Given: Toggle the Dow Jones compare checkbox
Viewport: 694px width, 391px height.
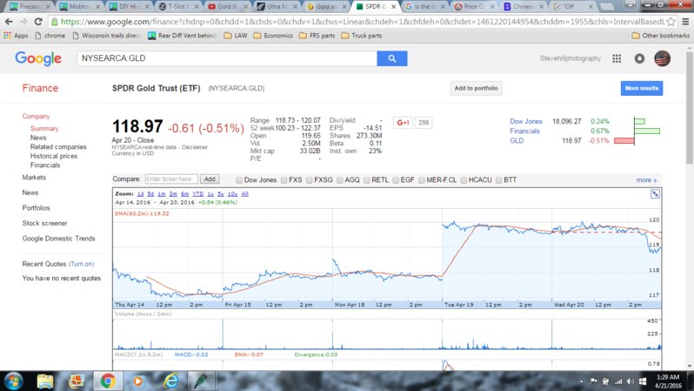Looking at the screenshot, I should coord(239,180).
